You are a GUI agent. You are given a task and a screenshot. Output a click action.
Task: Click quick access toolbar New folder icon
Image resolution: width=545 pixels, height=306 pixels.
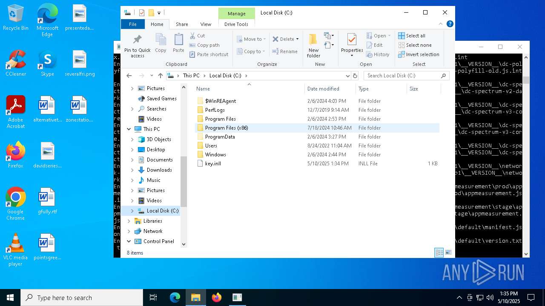point(151,13)
